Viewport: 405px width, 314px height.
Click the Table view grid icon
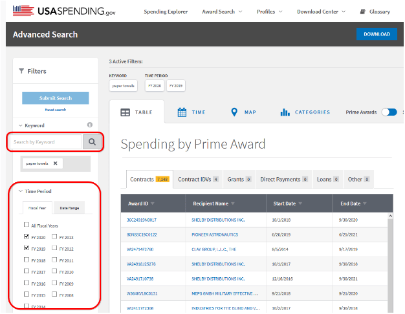pos(126,112)
